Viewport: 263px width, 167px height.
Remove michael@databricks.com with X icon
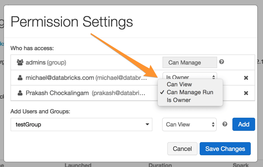click(x=246, y=78)
